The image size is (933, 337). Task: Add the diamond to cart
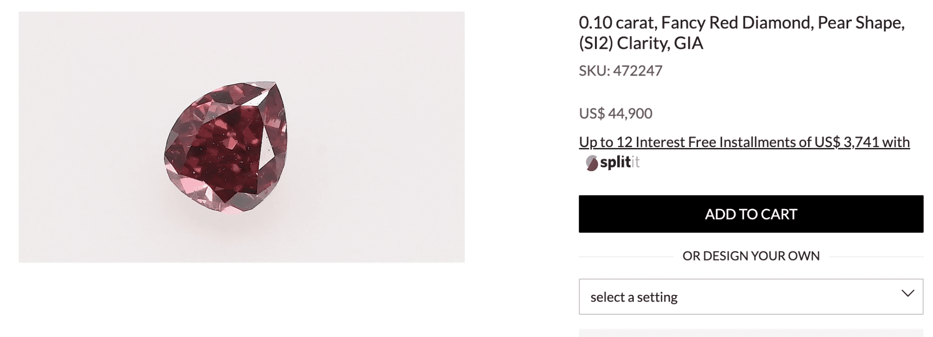tap(751, 214)
